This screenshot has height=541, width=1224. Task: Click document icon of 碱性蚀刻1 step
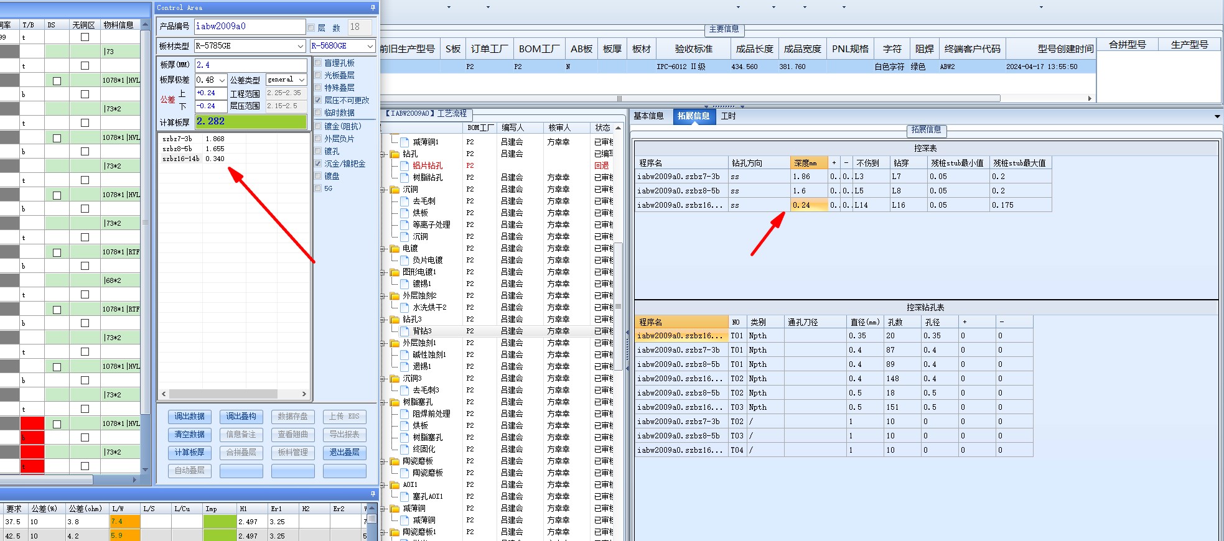coord(405,354)
